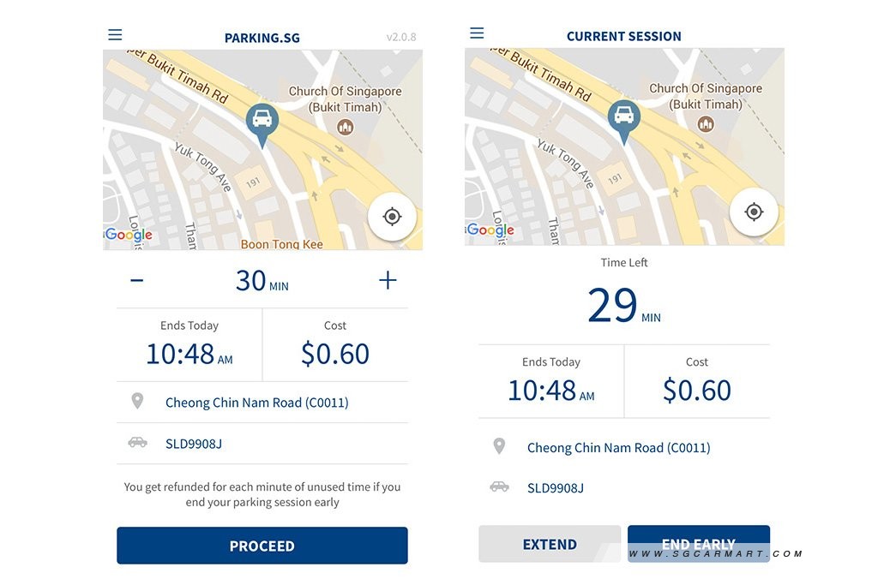Click the PROCEED button
The width and height of the screenshot is (878, 585).
click(x=262, y=546)
